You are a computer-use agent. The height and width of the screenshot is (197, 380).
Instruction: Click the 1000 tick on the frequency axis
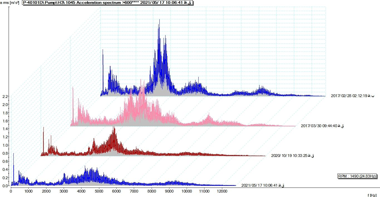coord(28,191)
